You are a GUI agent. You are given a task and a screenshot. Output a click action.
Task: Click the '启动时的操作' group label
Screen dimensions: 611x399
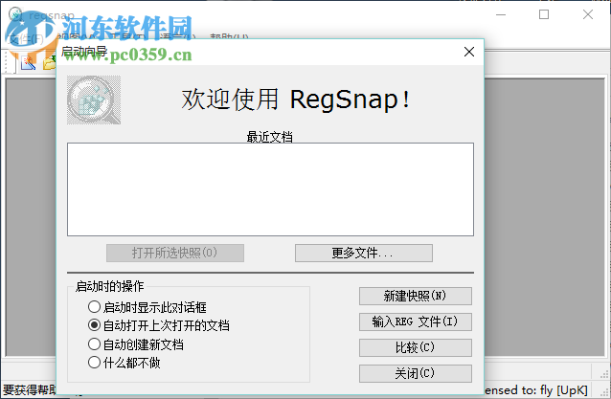[x=109, y=286]
